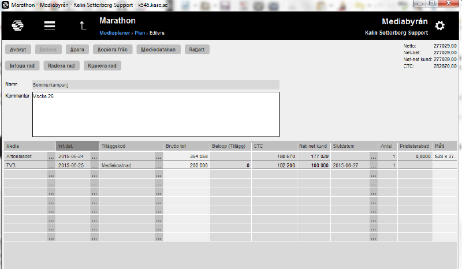Click the Antal column header
This screenshot has height=269, width=462.
coord(388,146)
